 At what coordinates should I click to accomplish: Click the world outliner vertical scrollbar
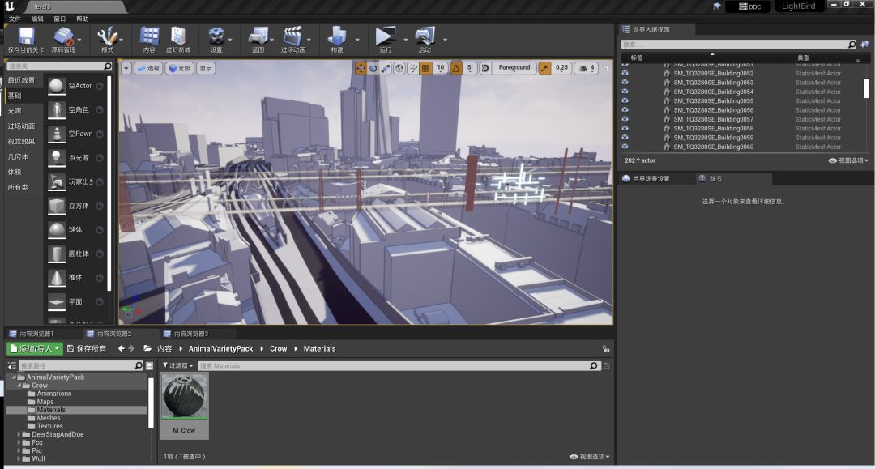[x=866, y=87]
